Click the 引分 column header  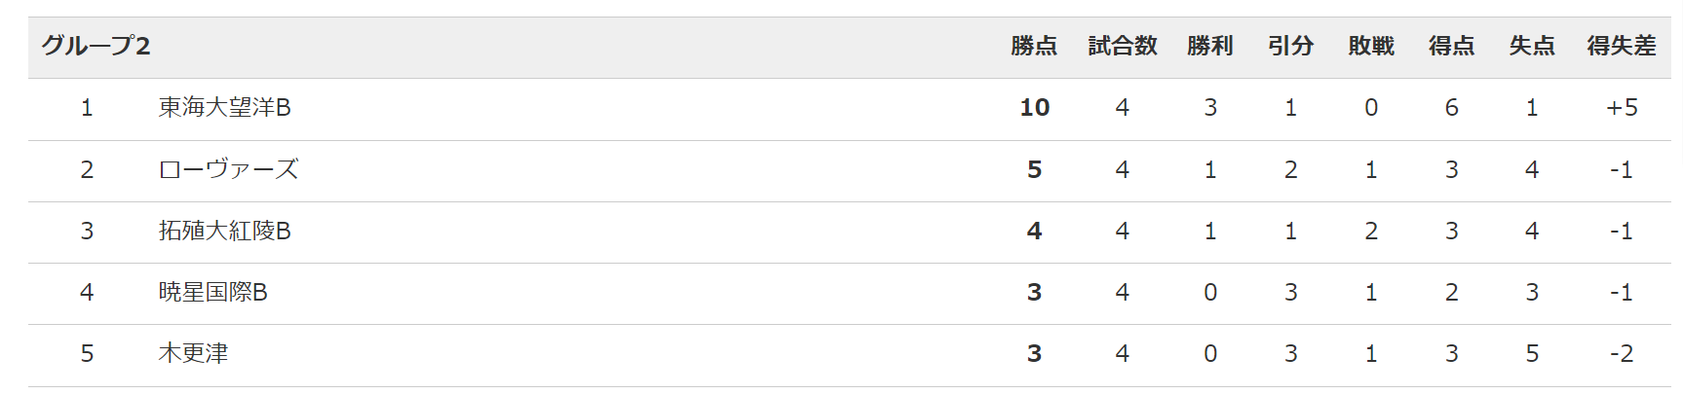click(x=1291, y=46)
